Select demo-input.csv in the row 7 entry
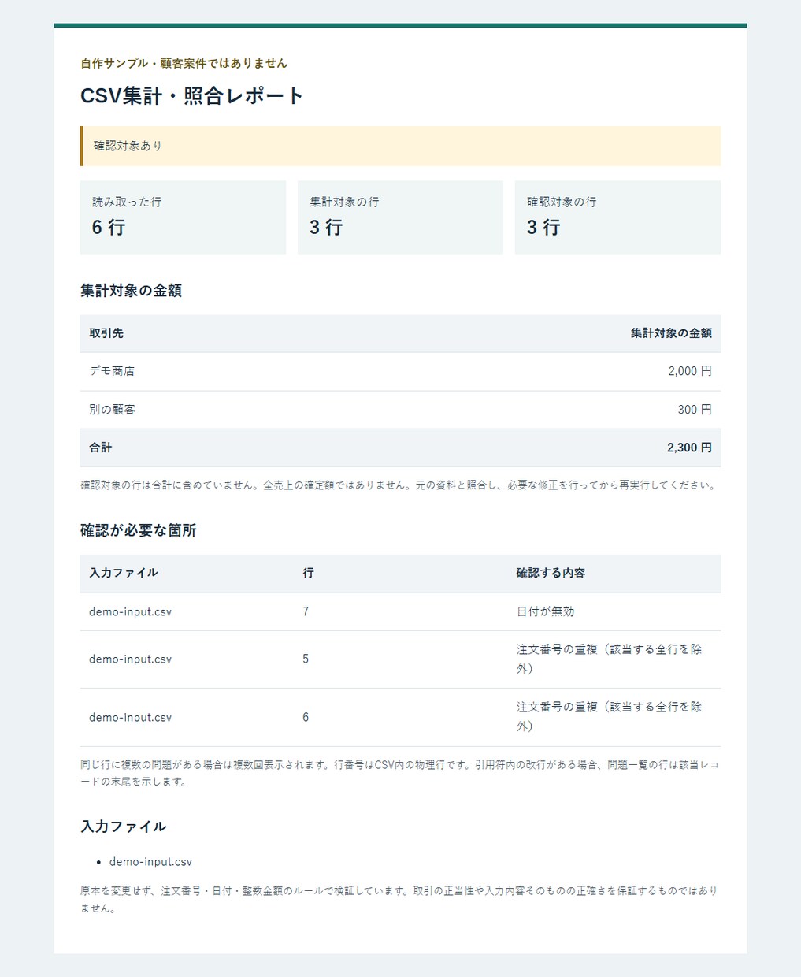The height and width of the screenshot is (977, 801). pos(130,611)
